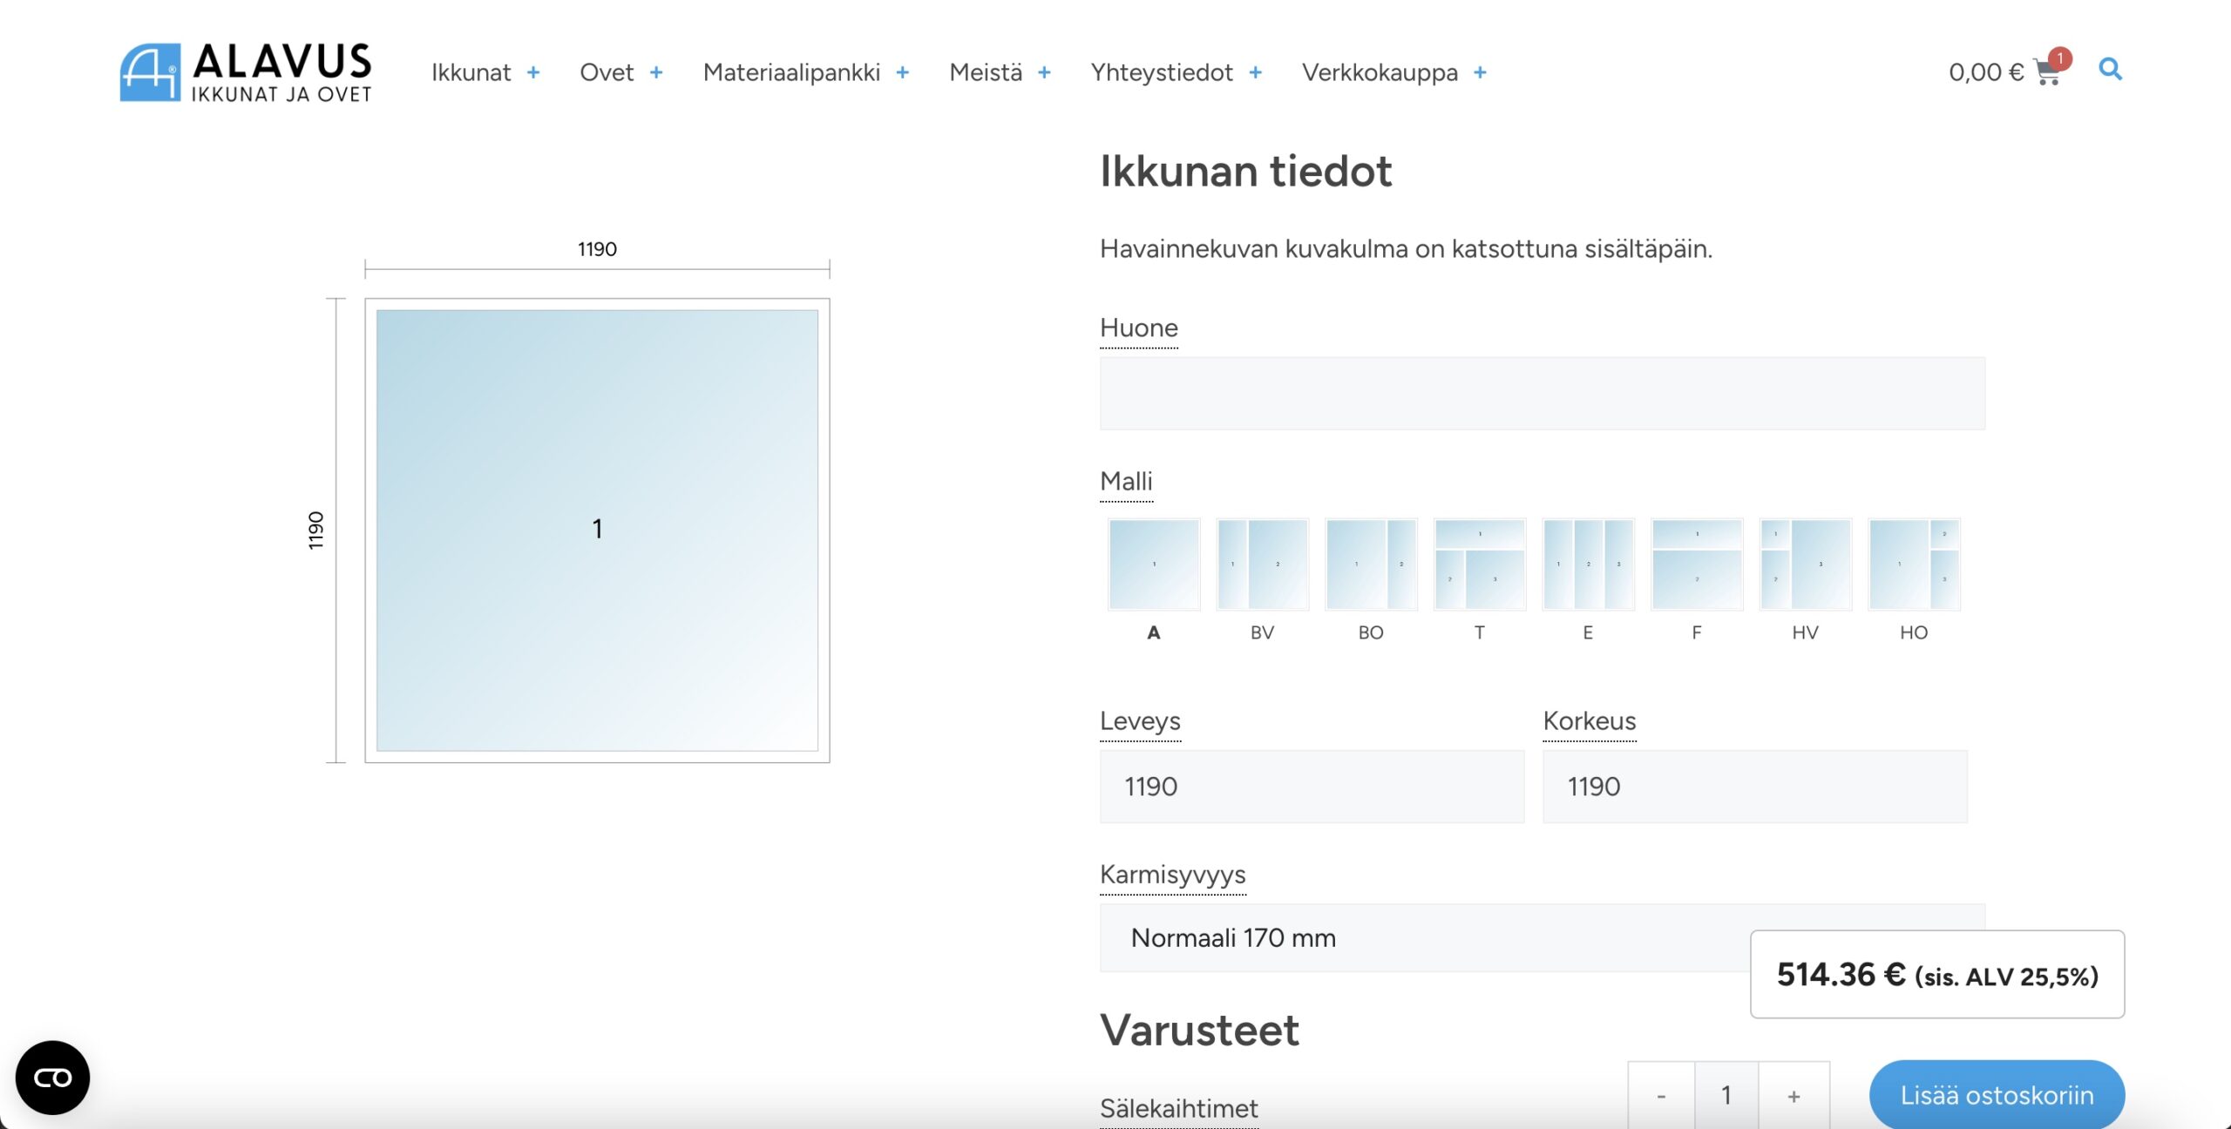Choose the HV window model option
Image resolution: width=2231 pixels, height=1129 pixels.
[1805, 564]
